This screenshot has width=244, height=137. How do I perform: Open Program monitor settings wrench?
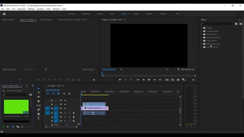[178, 69]
